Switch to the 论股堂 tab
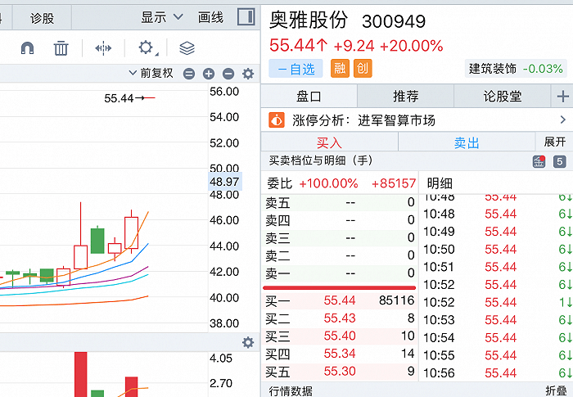This screenshot has width=573, height=397. [503, 96]
